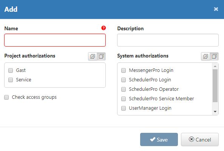
Task: Click the SchedulerPro Service Member label
Action: point(161,99)
